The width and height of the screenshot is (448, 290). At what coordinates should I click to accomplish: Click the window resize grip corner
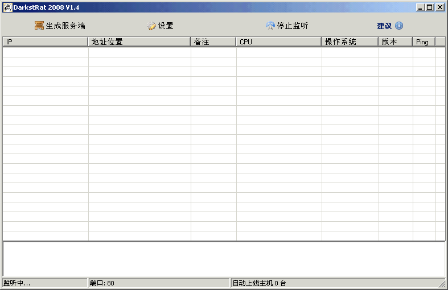(442, 284)
